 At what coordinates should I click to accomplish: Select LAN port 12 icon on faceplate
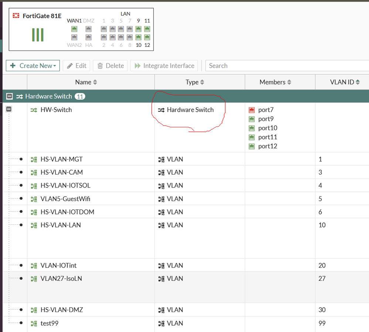click(x=147, y=37)
